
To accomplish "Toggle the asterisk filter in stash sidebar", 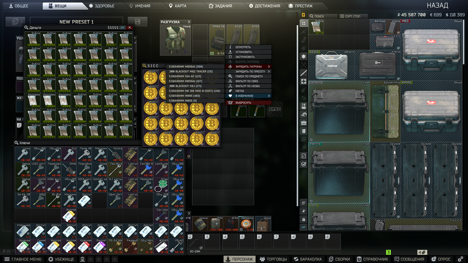I will tap(303, 56).
